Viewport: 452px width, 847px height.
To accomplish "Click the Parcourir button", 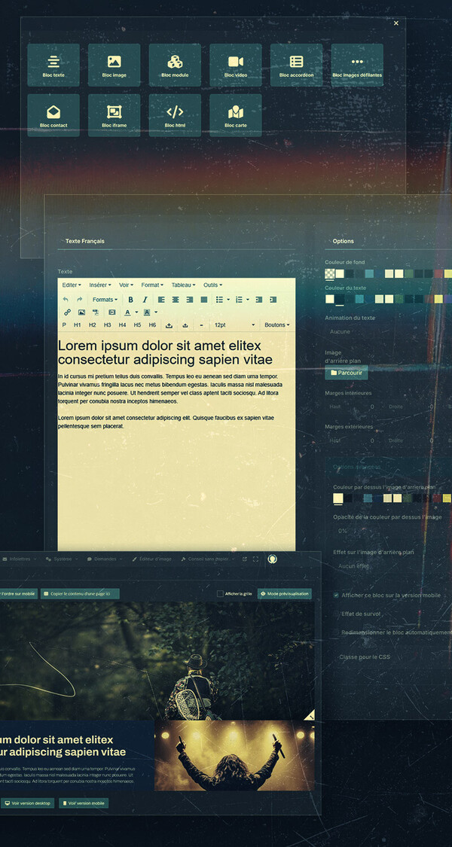I will 347,372.
